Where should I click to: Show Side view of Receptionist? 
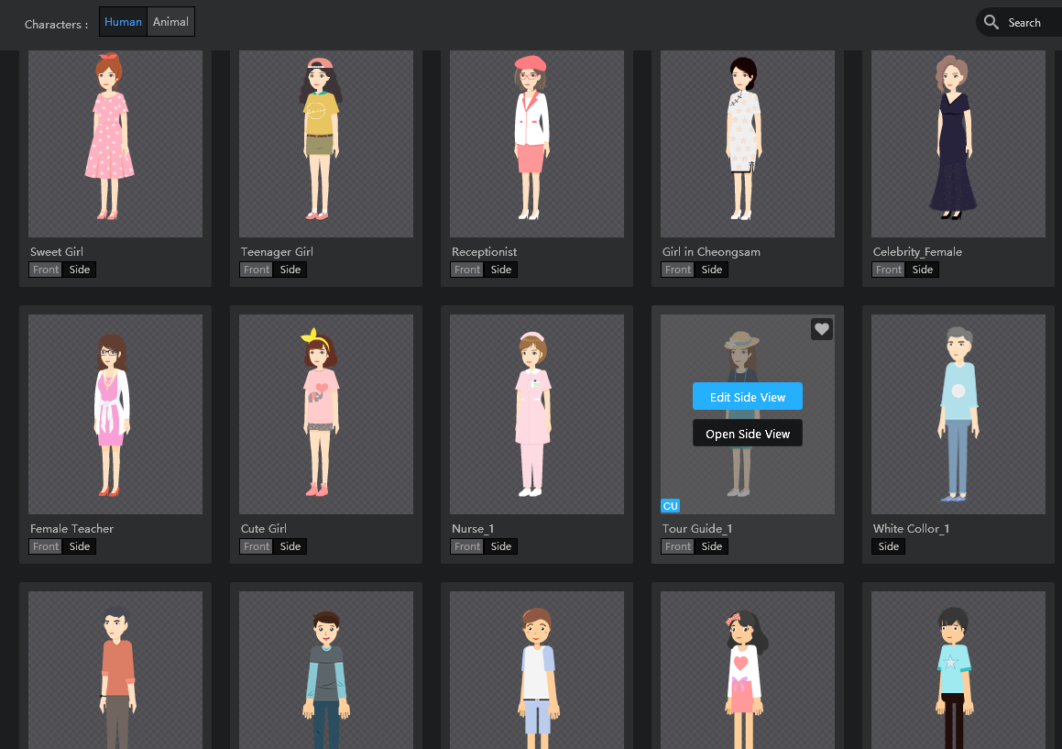[500, 269]
